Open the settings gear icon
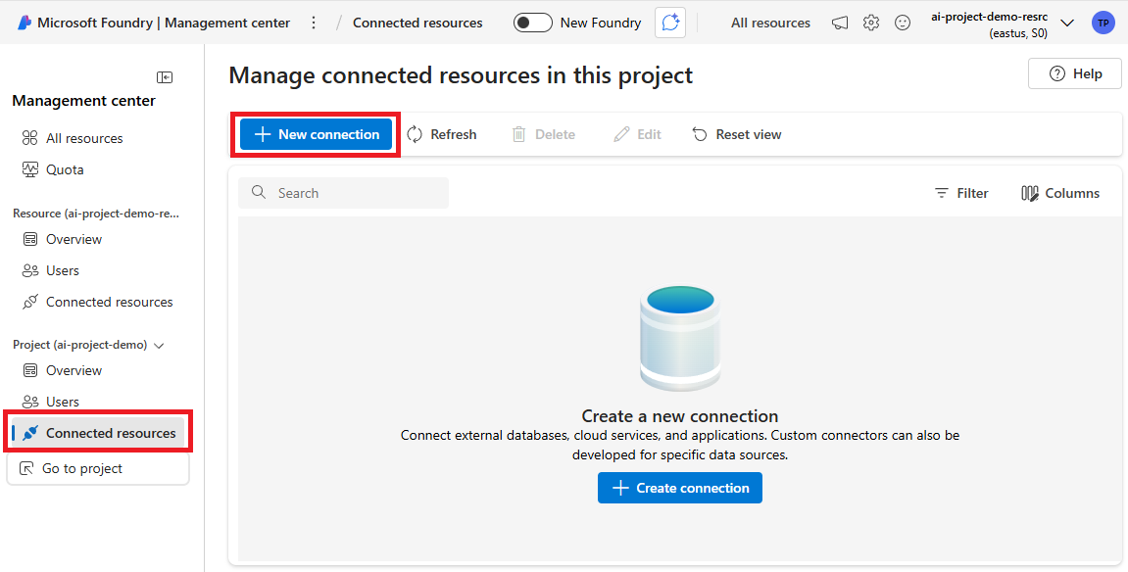This screenshot has height=572, width=1128. pyautogui.click(x=871, y=23)
